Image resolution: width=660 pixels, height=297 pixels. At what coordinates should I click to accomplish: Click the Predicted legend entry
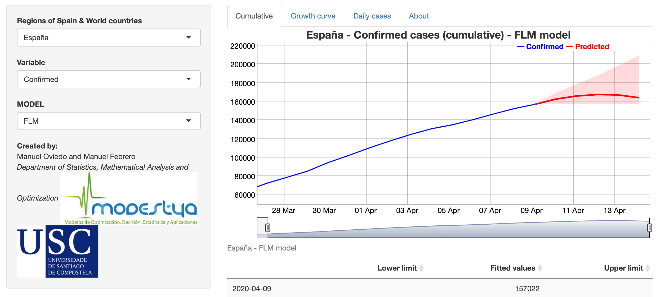(592, 47)
